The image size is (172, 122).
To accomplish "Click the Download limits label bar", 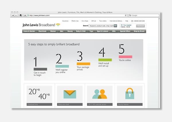I will tap(39, 104).
